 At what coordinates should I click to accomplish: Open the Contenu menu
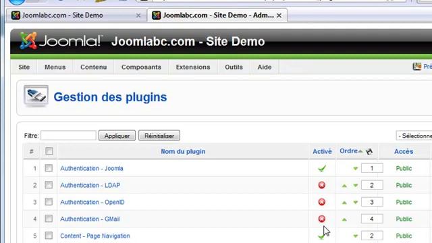[x=94, y=67]
